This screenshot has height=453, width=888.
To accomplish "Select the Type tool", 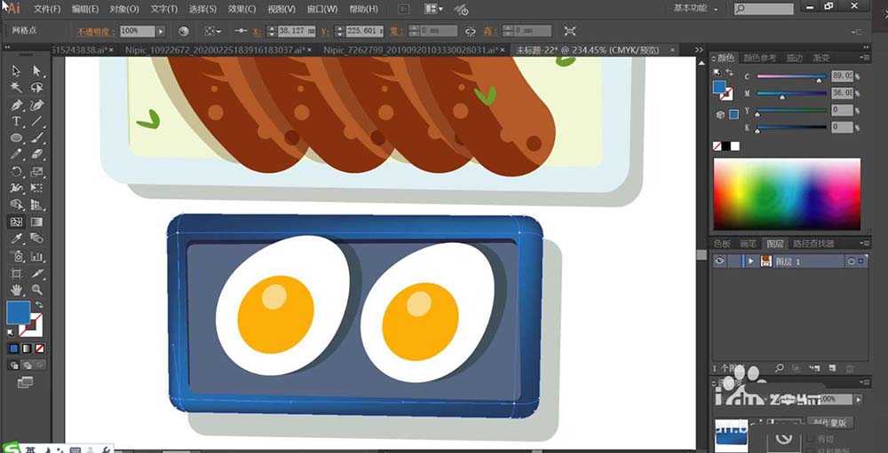I will [x=16, y=121].
